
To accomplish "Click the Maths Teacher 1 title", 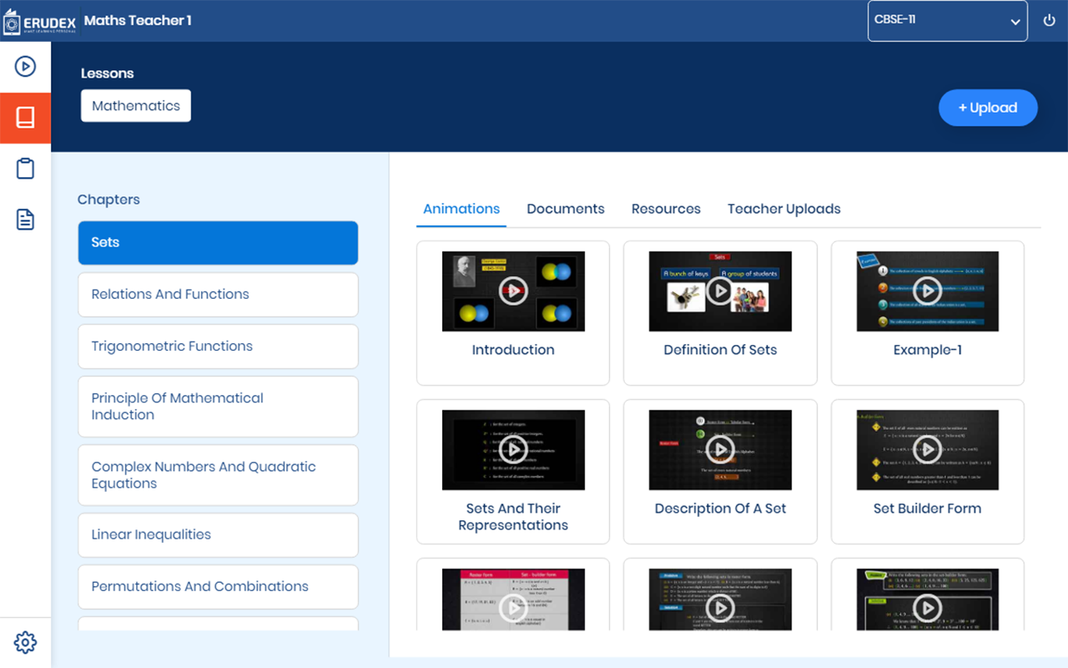I will coord(138,21).
